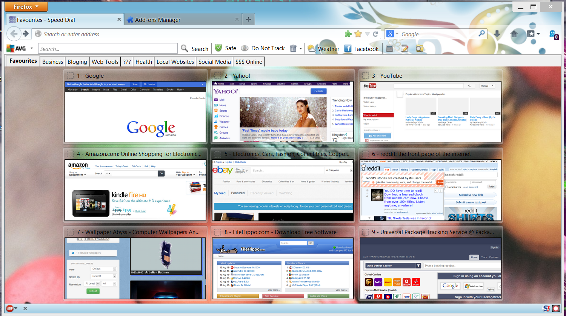Open the Google search engine selector dropdown

[392, 34]
